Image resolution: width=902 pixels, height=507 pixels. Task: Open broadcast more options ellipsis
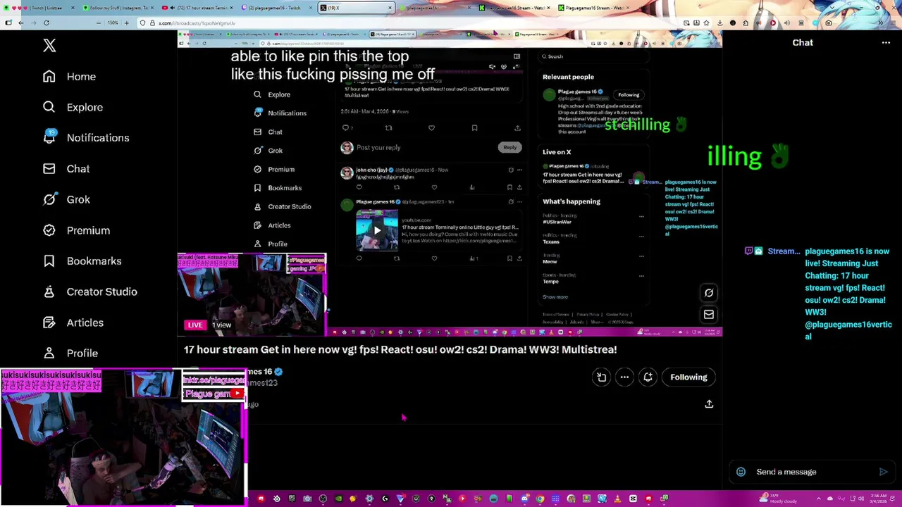624,377
